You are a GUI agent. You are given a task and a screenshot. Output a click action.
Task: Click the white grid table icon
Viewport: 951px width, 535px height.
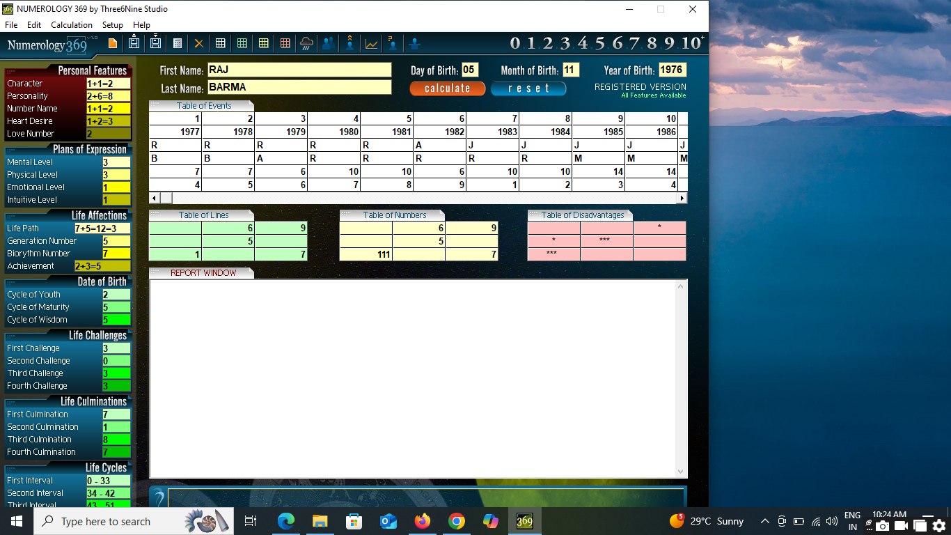click(x=220, y=43)
